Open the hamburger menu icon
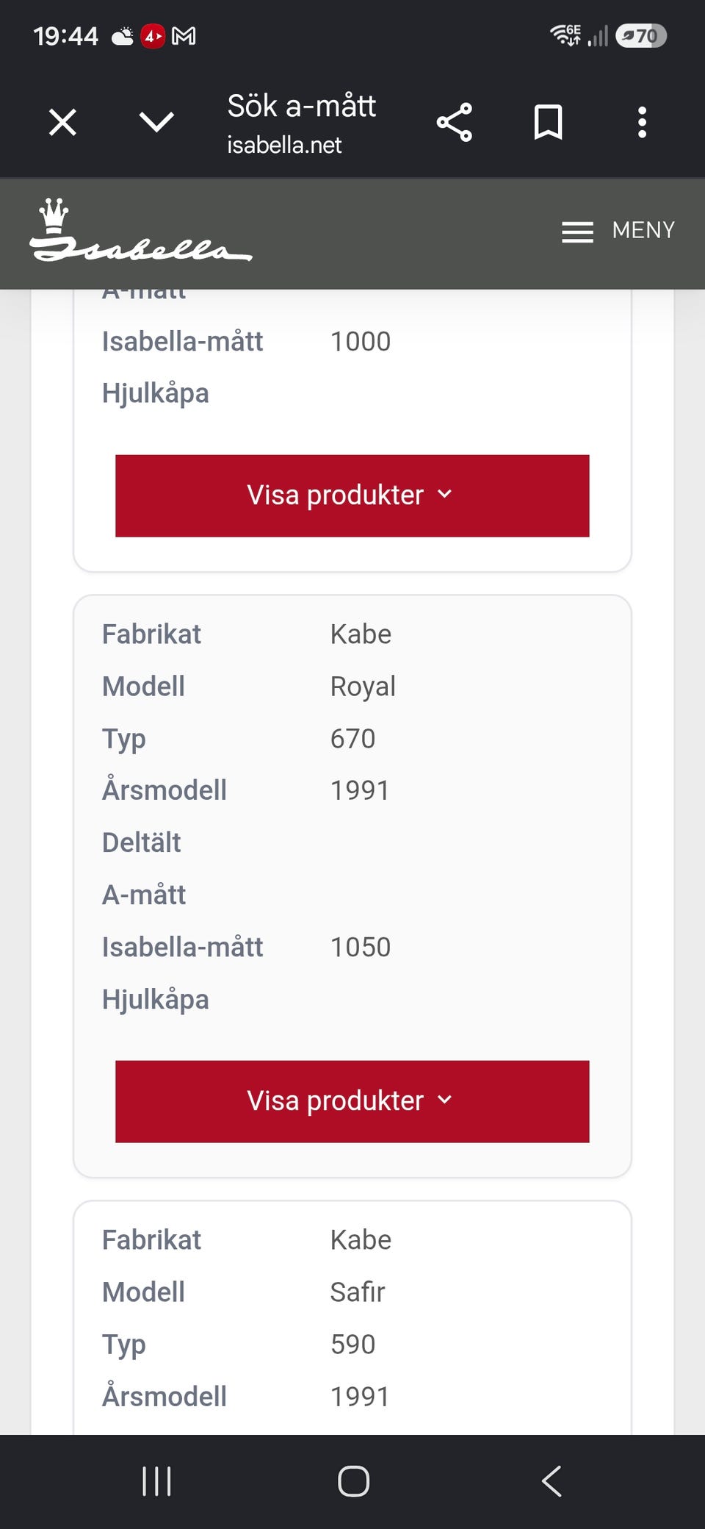The width and height of the screenshot is (705, 1529). [578, 232]
